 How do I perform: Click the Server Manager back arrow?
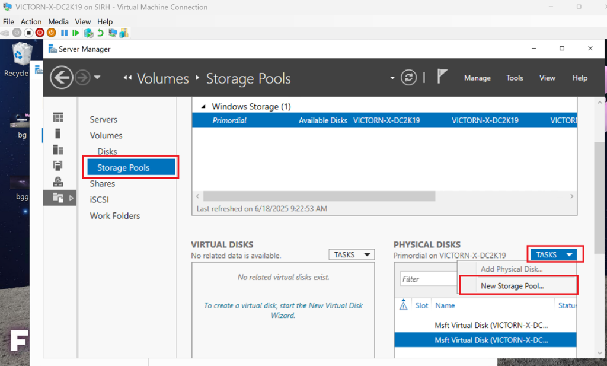point(62,78)
